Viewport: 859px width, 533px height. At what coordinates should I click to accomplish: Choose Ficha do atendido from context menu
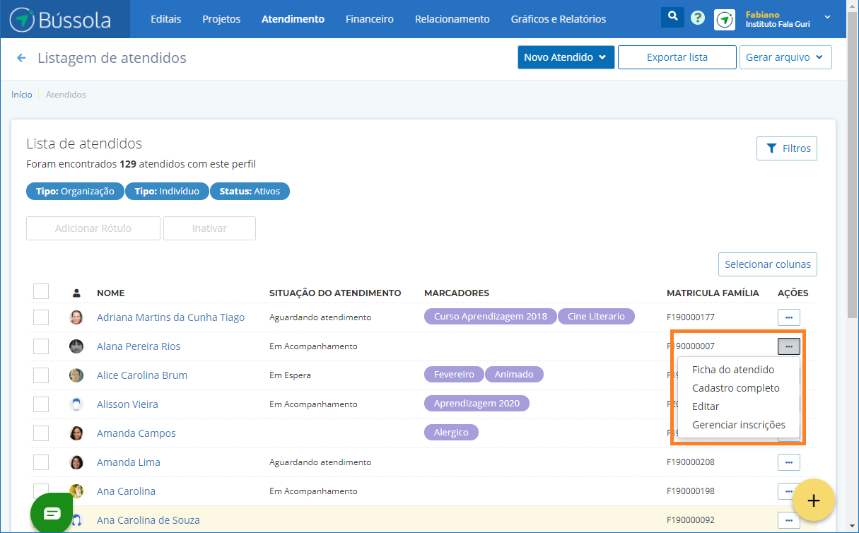click(732, 370)
